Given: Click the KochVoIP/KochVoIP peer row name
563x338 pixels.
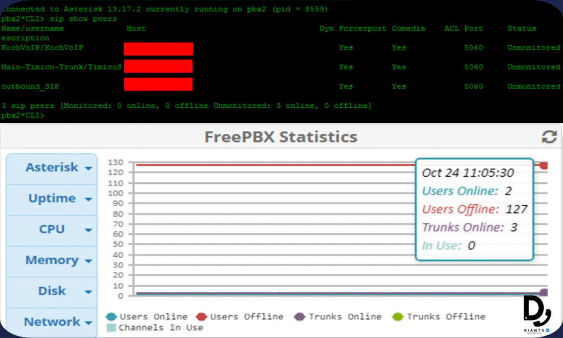Looking at the screenshot, I should pyautogui.click(x=42, y=48).
